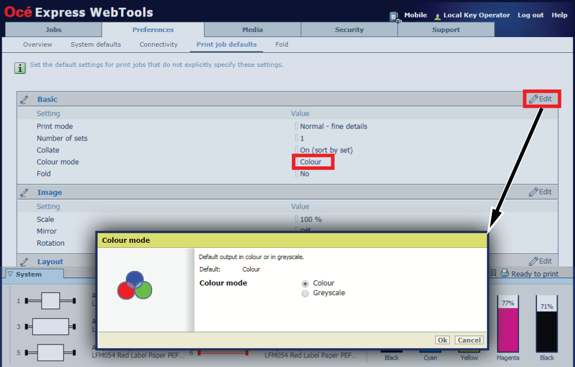Click the 'Ready to print' status text
The width and height of the screenshot is (575, 367).
click(x=535, y=274)
